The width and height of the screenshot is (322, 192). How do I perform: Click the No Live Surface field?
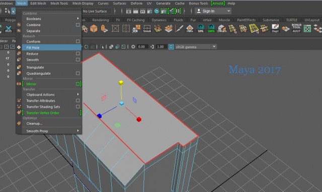coord(97,11)
